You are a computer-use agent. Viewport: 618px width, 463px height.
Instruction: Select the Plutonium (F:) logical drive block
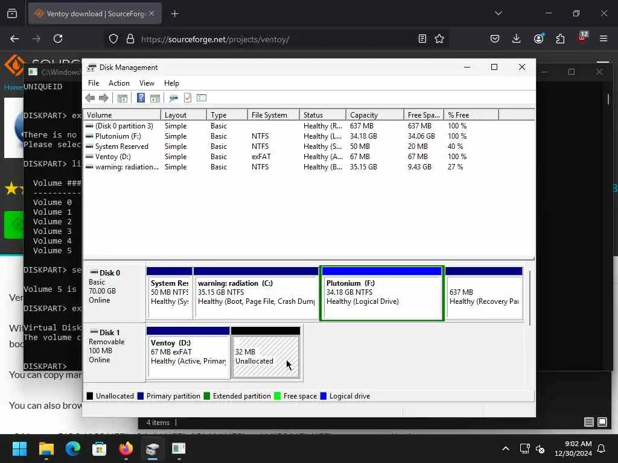(x=382, y=294)
